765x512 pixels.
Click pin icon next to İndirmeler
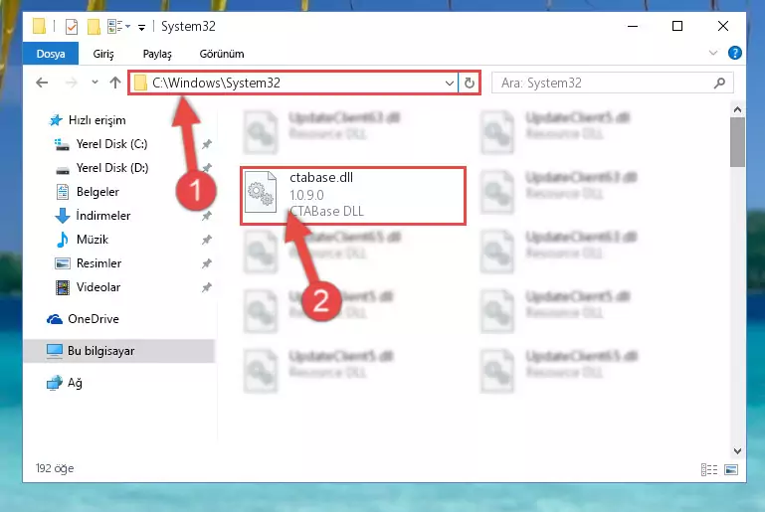click(x=207, y=216)
